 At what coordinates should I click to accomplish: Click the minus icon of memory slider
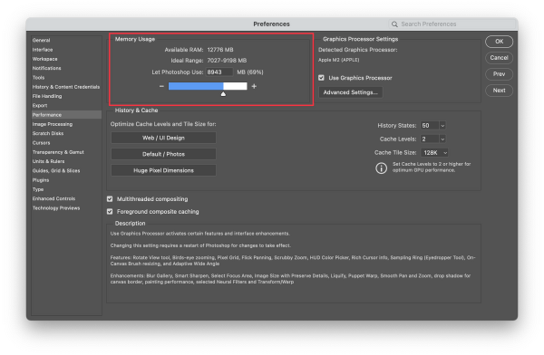tap(161, 86)
